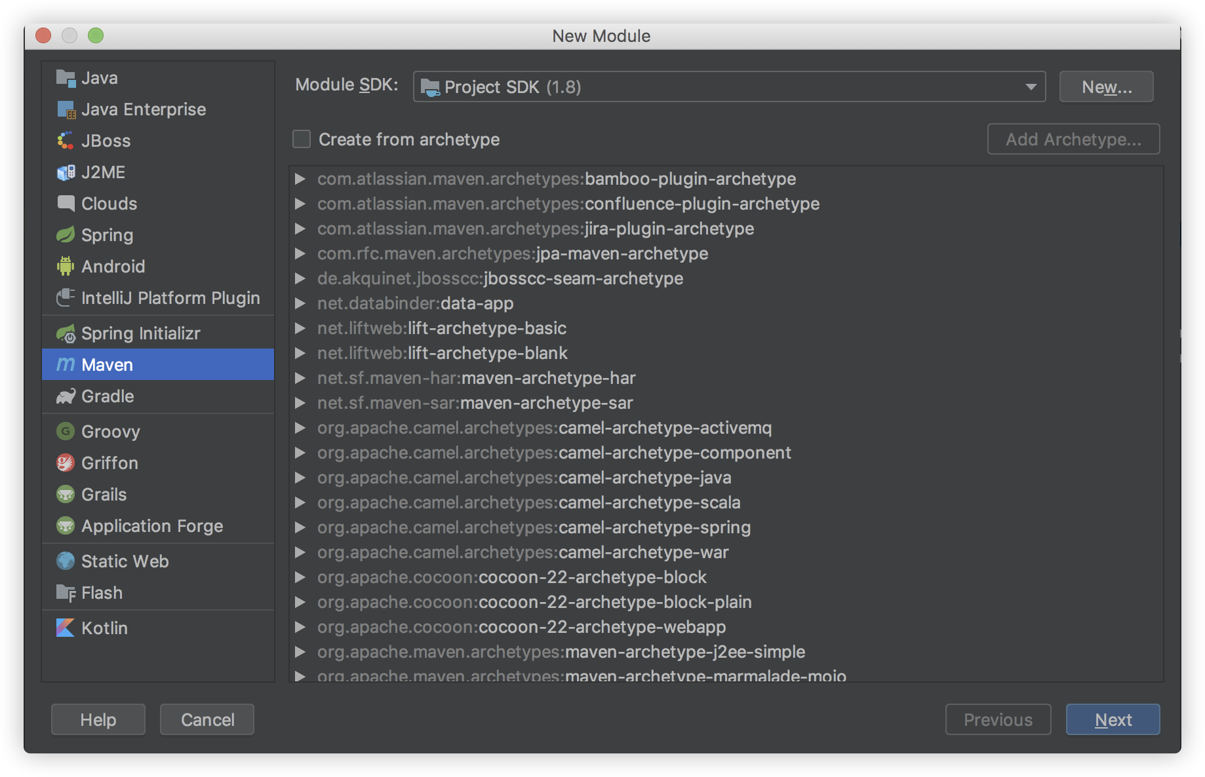Select the Maven m icon
The height and width of the screenshot is (777, 1205).
(x=66, y=365)
